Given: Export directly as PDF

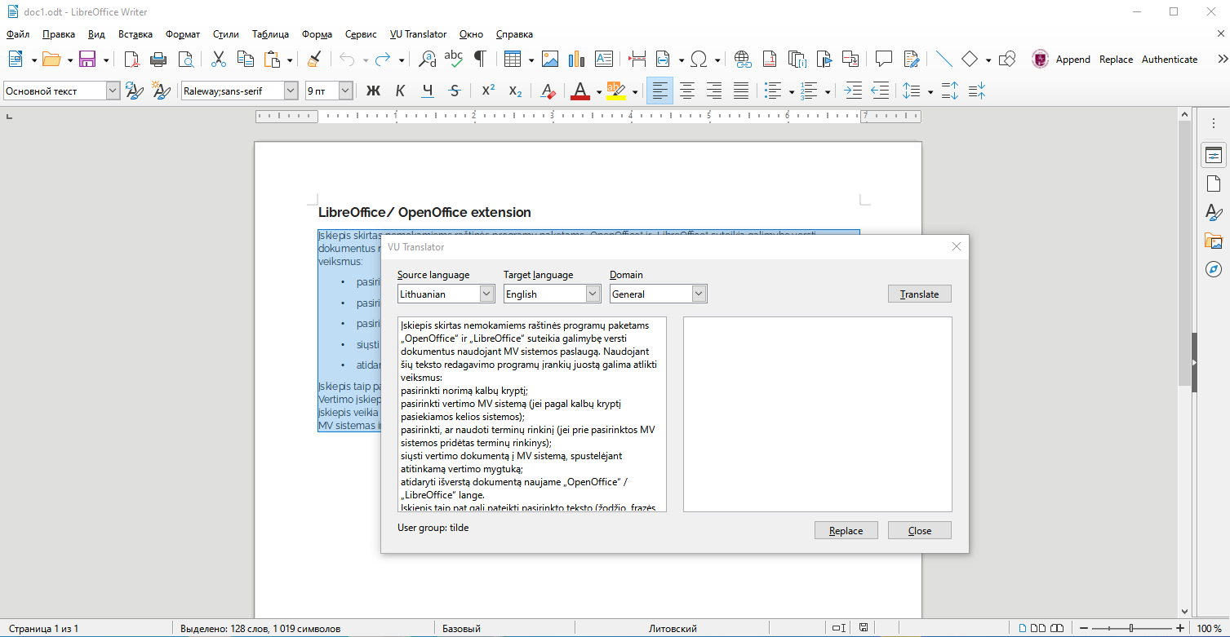Looking at the screenshot, I should [x=131, y=59].
